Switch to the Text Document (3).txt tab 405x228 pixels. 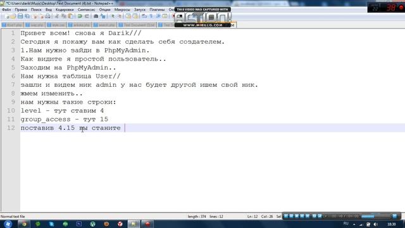(x=137, y=25)
